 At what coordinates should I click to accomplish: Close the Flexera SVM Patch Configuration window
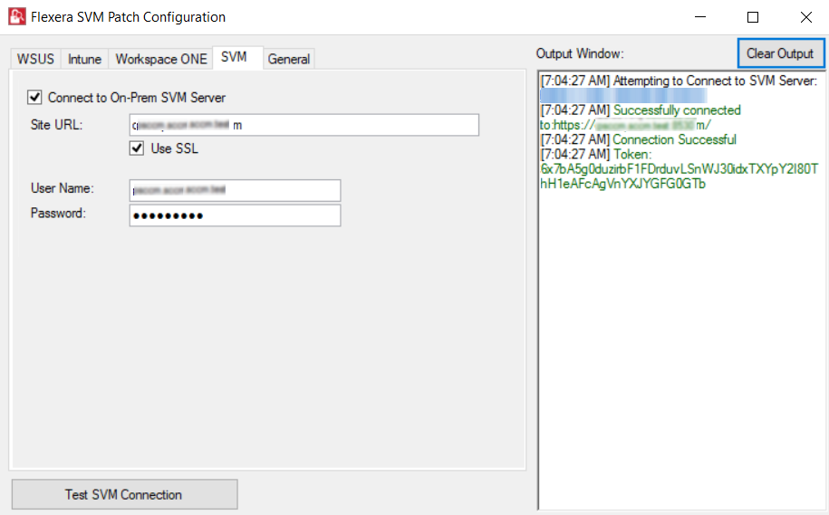805,17
